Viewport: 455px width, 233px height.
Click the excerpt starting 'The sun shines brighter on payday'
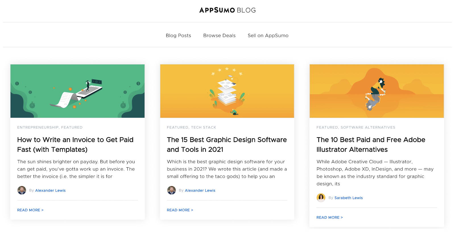(76, 169)
